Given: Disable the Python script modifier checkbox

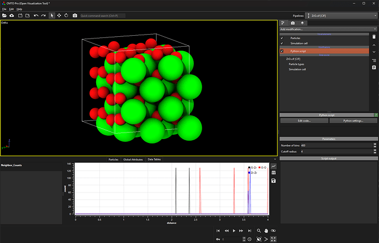Looking at the screenshot, I should click(x=282, y=51).
